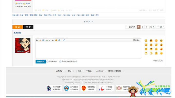175x98 pixels.
Task: Click the orange 发帖 button
Action: [17, 27]
